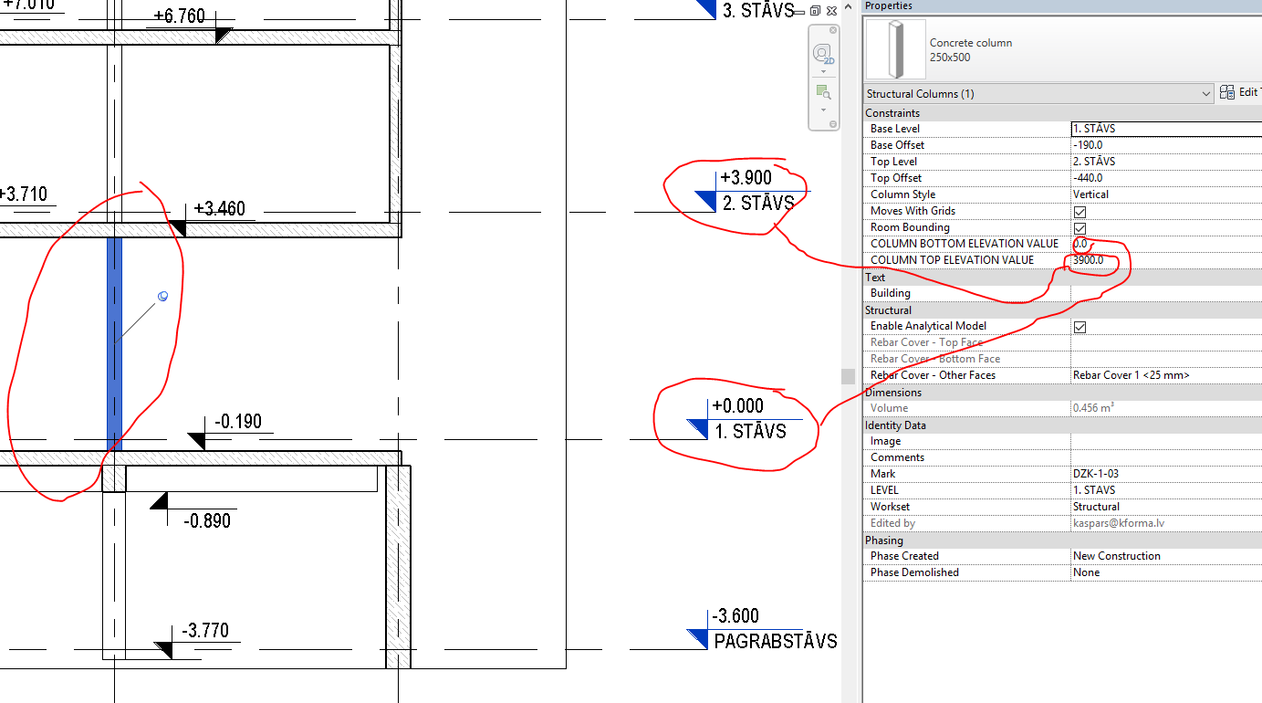Toggle the Room Bounding checkbox

[1079, 227]
